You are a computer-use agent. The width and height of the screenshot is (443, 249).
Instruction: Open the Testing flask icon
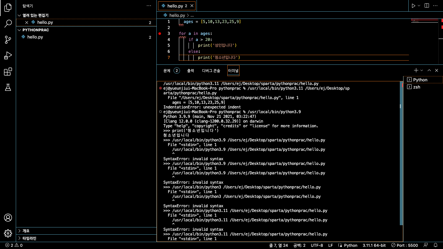point(8,87)
